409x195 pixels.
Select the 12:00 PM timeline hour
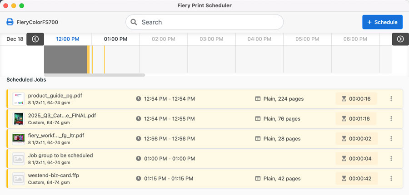pyautogui.click(x=68, y=39)
